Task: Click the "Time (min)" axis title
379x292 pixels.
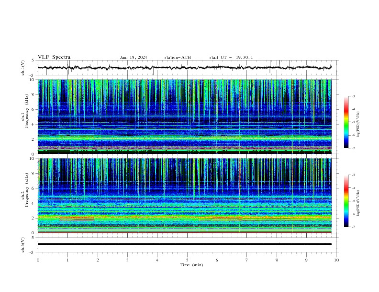Action: [x=191, y=265]
